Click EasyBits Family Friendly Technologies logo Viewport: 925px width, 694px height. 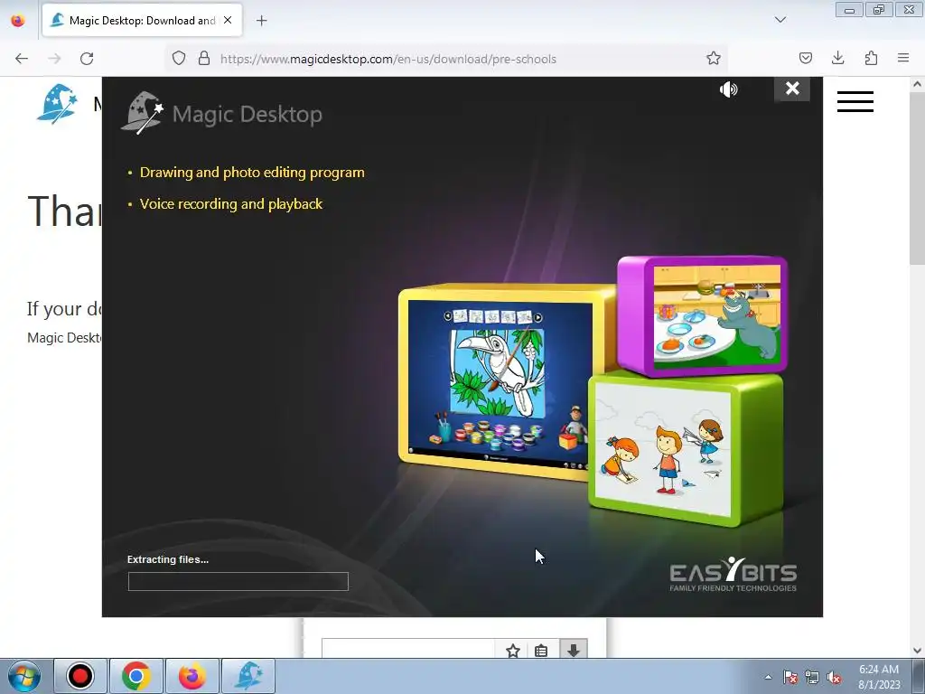(733, 574)
